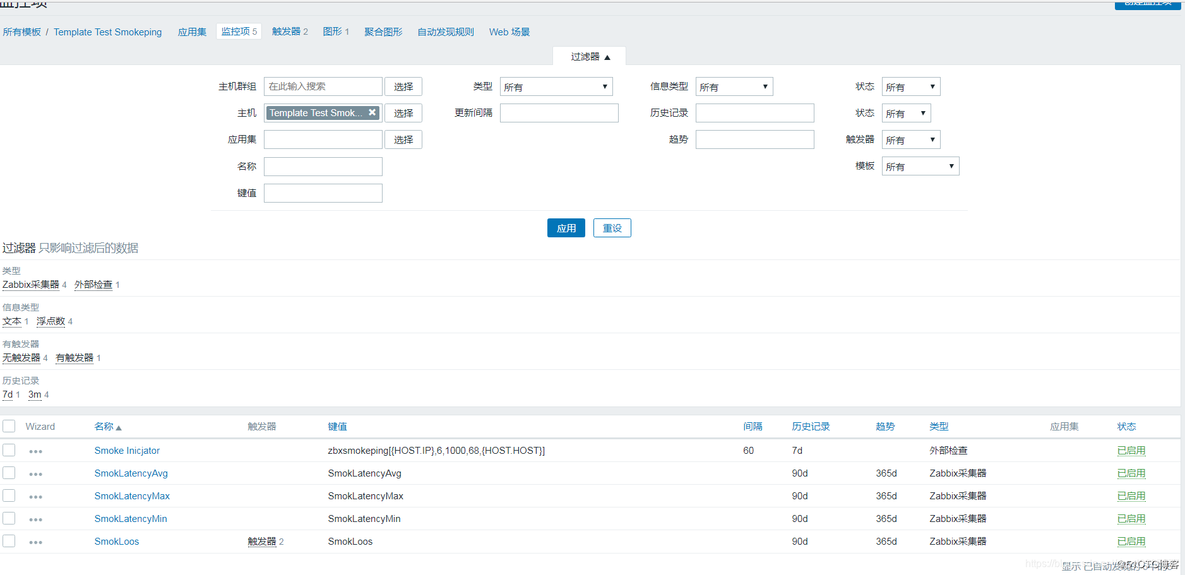Switch to 监控项 5 tab
This screenshot has height=575, width=1185.
239,31
